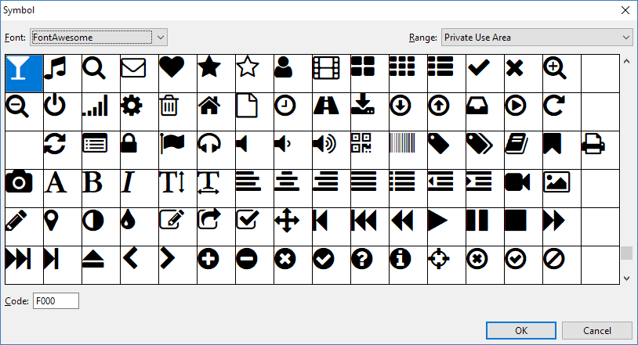Pick the envelope mail symbol

pyautogui.click(x=140, y=73)
